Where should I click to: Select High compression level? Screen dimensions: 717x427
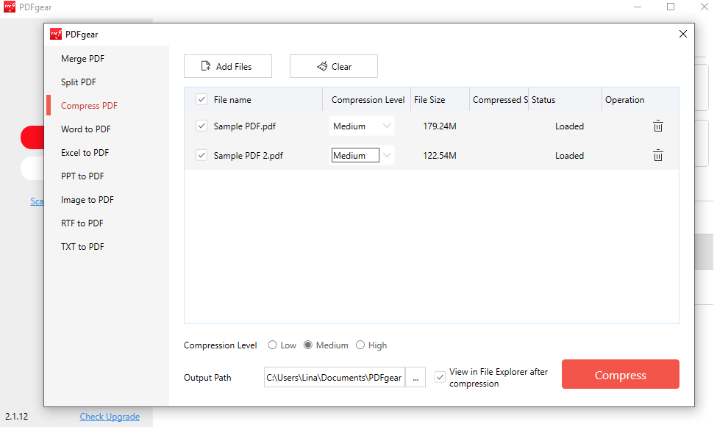coord(360,345)
